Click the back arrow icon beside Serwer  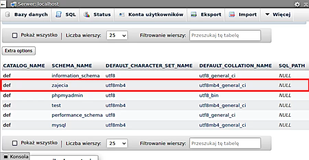click(x=3, y=4)
